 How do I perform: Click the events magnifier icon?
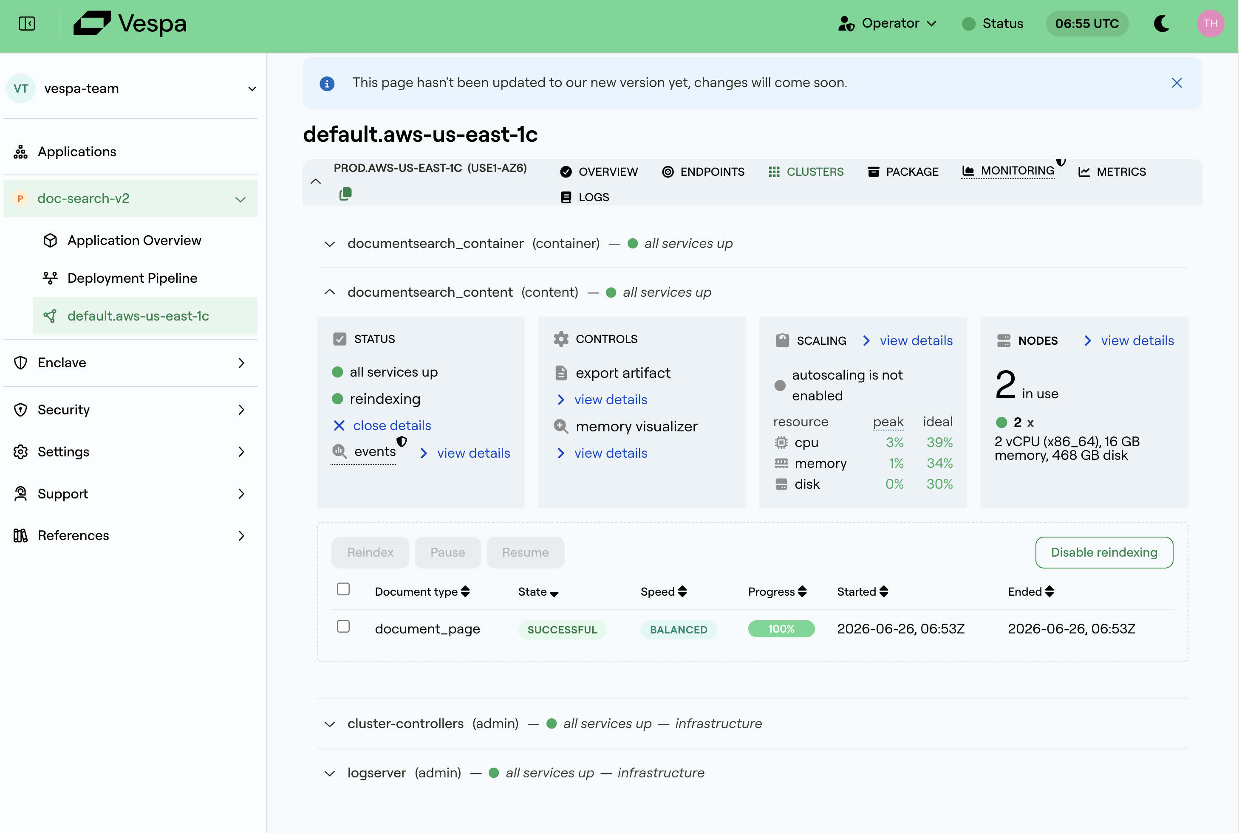[339, 452]
